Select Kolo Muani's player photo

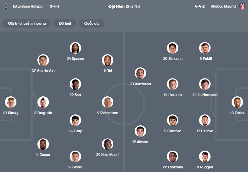pyautogui.click(x=107, y=144)
